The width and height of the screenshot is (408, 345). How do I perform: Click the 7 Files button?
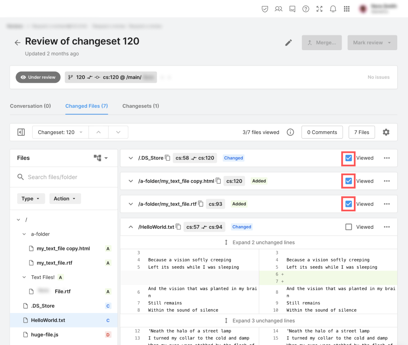point(361,132)
